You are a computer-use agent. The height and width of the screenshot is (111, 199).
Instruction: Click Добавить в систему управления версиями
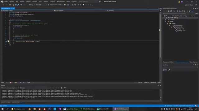coord(179,106)
